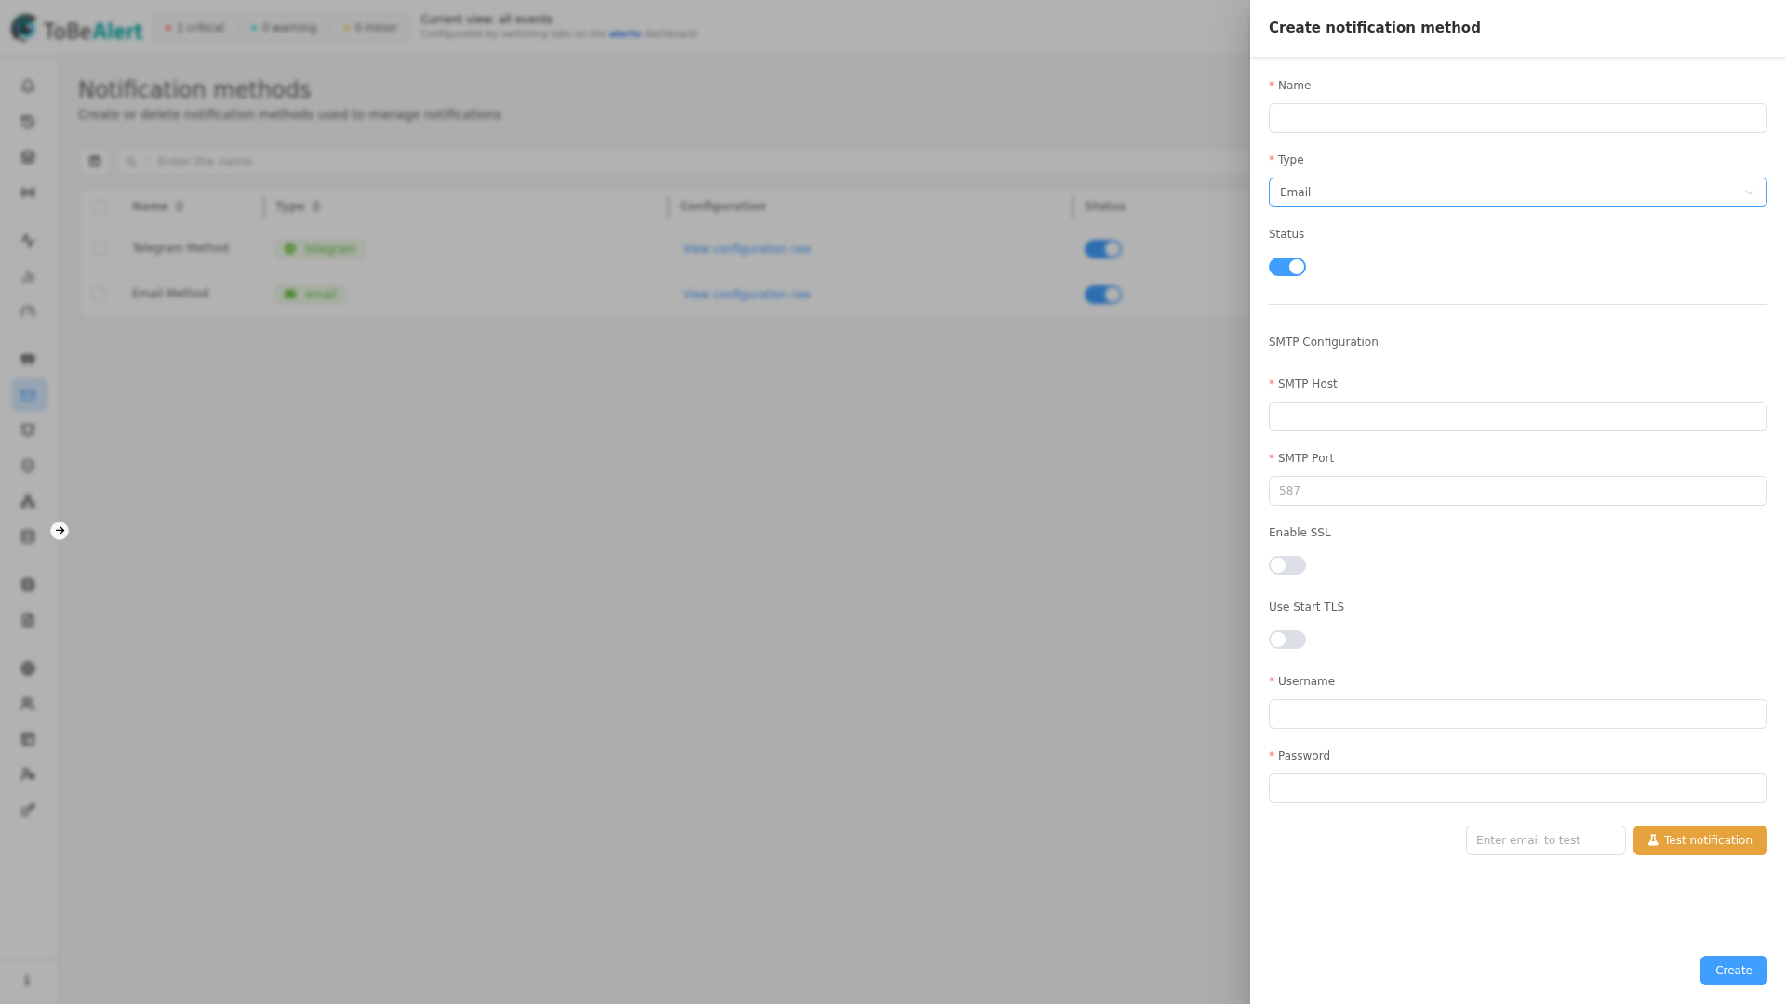
Task: Enable the SSL switch
Action: [1287, 565]
